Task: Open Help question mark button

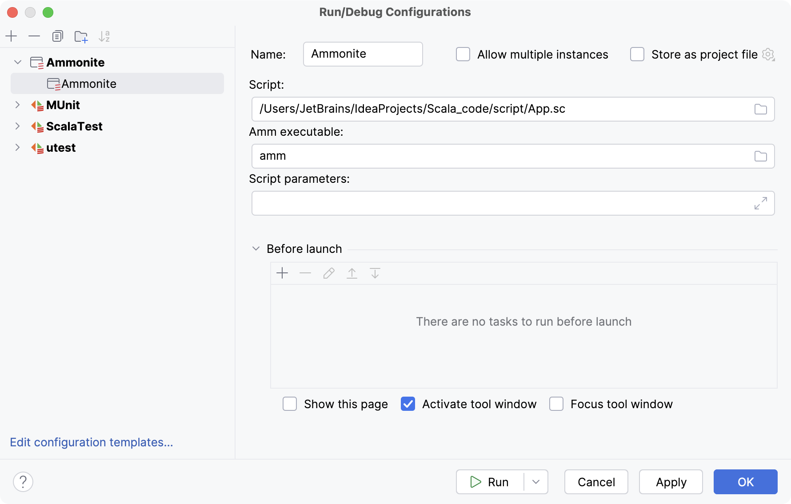Action: pyautogui.click(x=23, y=482)
